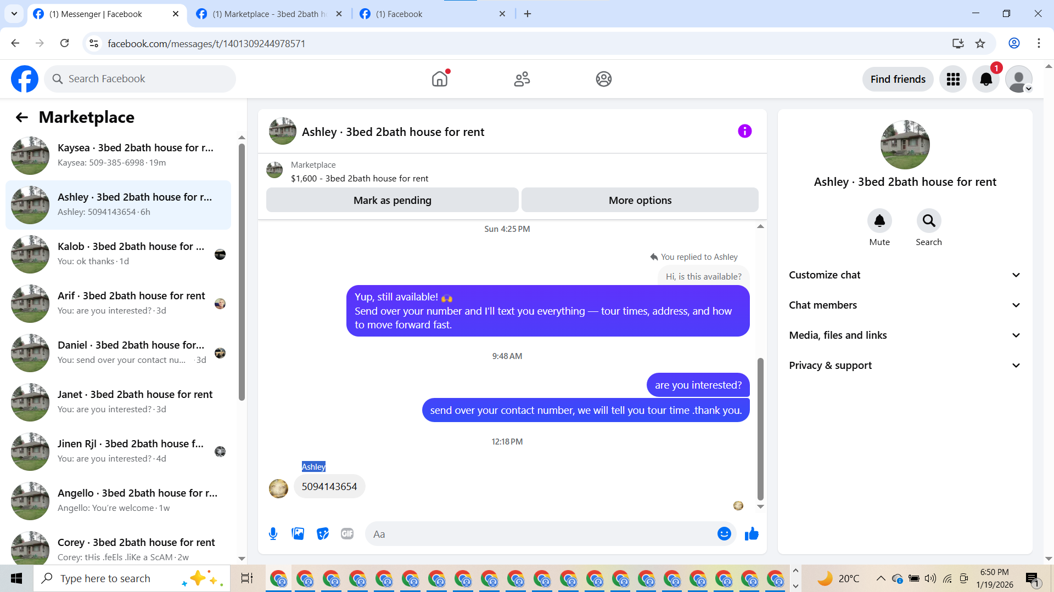The image size is (1054, 592).
Task: Search within the conversation
Action: pos(928,221)
